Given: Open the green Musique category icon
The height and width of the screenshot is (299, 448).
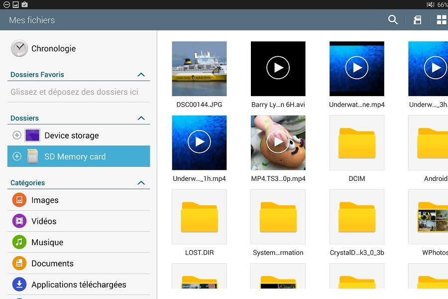Looking at the screenshot, I should pos(19,242).
